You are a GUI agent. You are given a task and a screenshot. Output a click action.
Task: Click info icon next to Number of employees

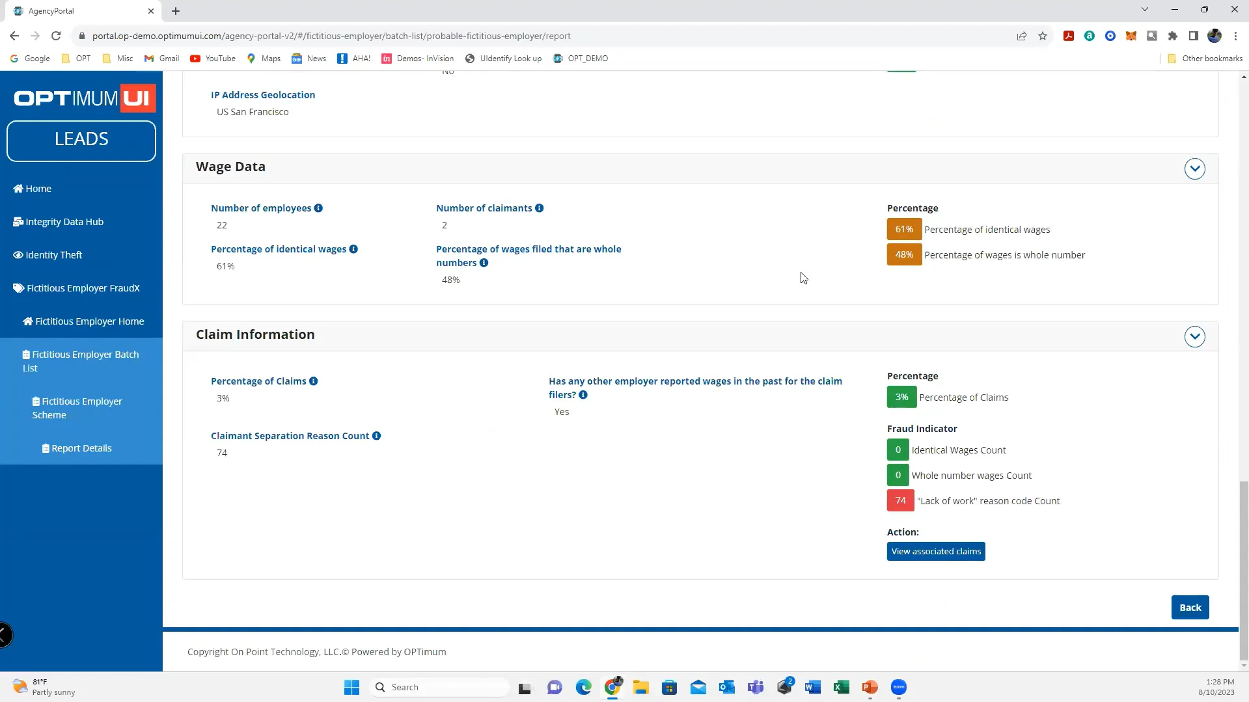[318, 208]
